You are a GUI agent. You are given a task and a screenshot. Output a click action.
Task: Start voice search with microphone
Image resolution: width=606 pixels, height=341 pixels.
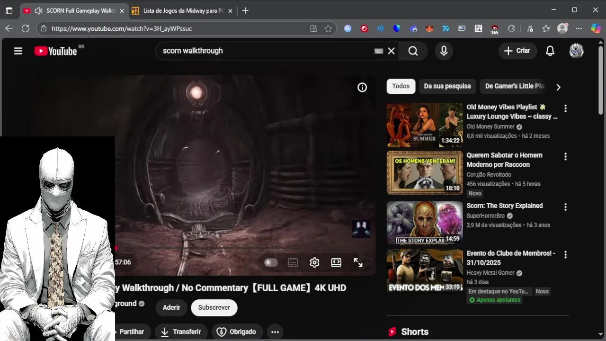(444, 51)
